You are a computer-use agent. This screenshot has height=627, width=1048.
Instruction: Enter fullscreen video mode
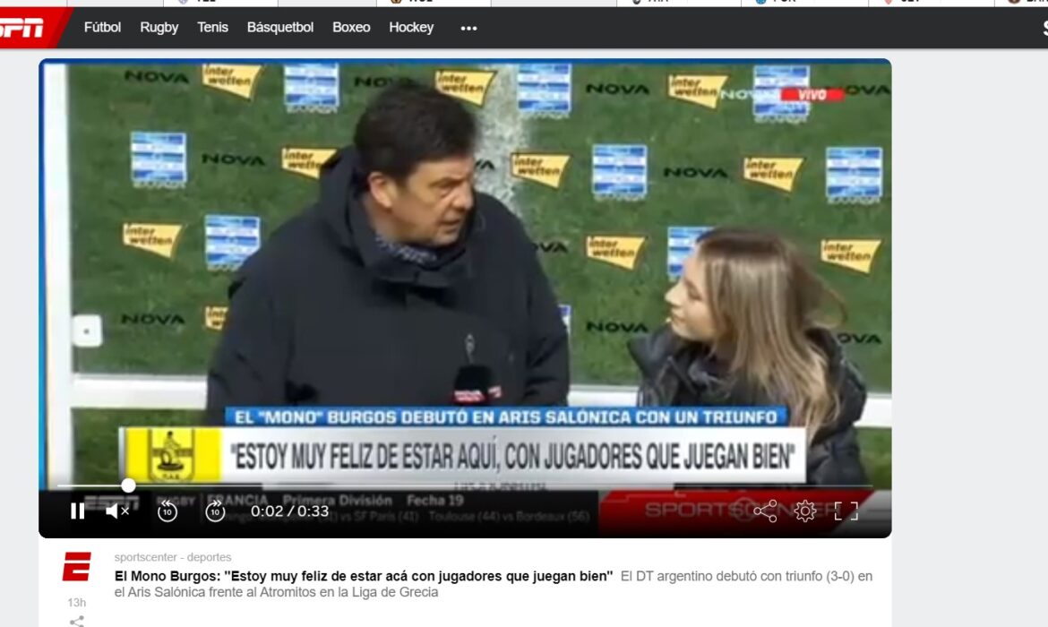tap(846, 511)
